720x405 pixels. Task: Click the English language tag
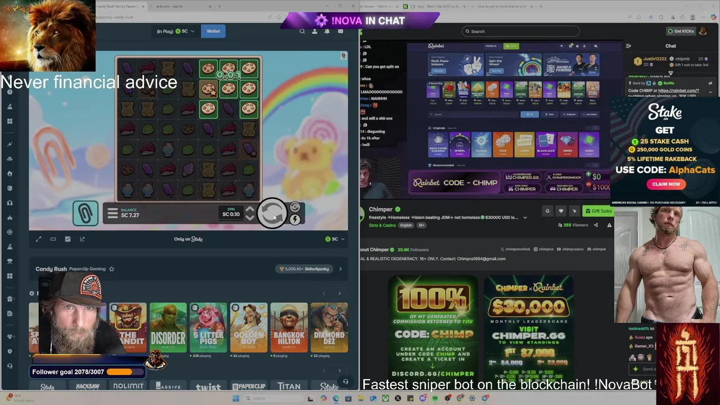[x=406, y=225]
